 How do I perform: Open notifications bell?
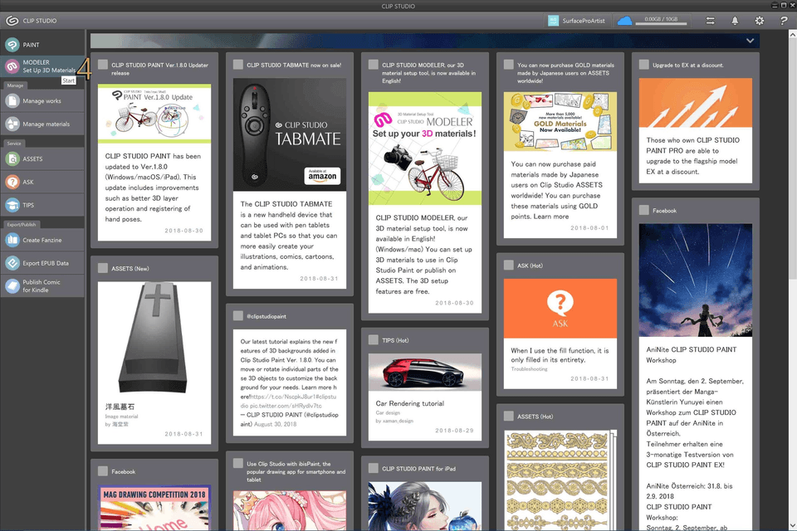[735, 21]
